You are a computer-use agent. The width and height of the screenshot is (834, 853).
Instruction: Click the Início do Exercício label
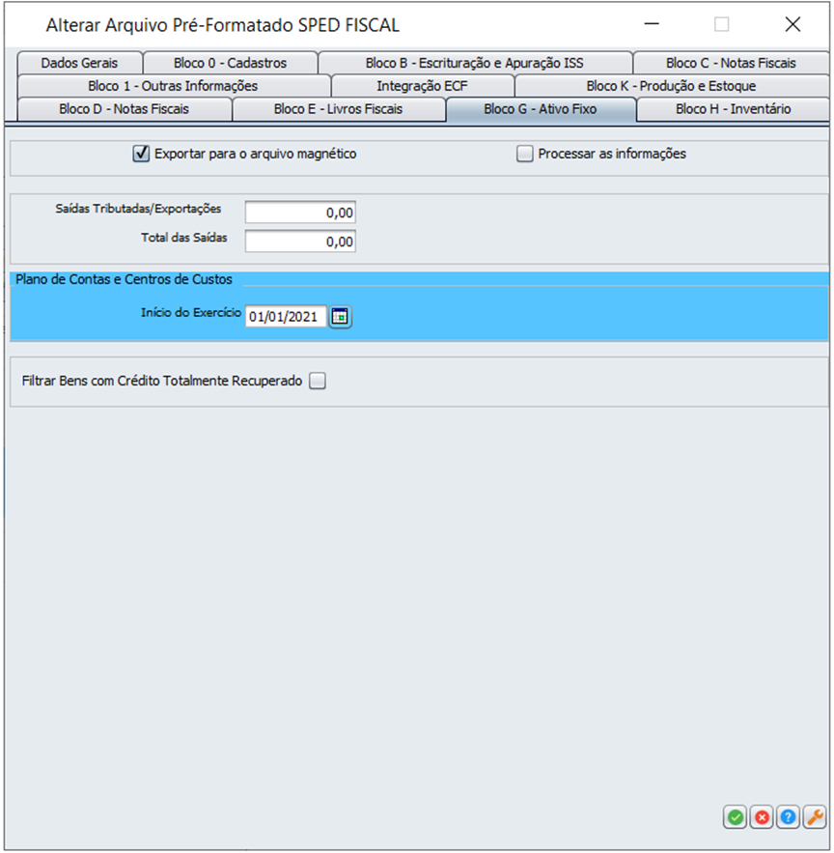(191, 312)
